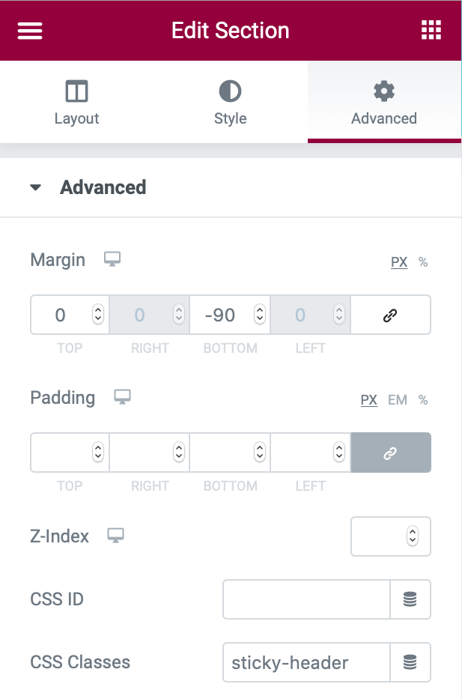Collapse the Advanced section
The height and width of the screenshot is (699, 462).
pyautogui.click(x=36, y=187)
